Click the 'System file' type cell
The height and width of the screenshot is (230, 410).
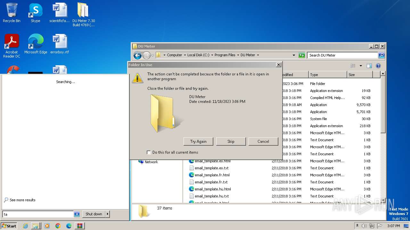pos(318,119)
